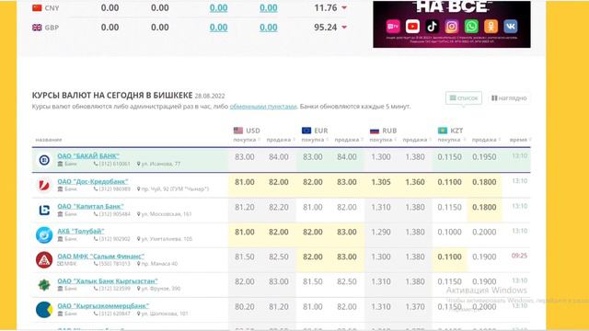Click the first underlined 0.00 in the GBP row
Screen dimensions: 589x331
219,28
